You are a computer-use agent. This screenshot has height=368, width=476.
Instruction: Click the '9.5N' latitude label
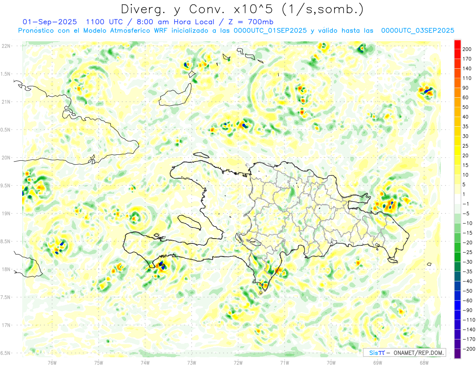click(x=6, y=185)
